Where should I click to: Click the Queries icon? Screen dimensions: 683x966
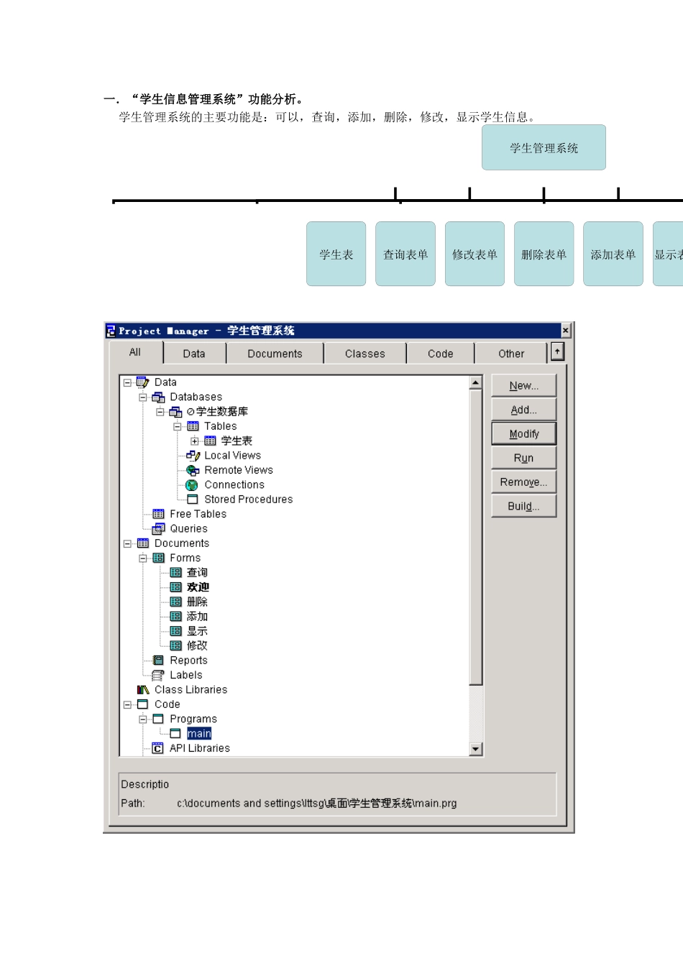[158, 529]
